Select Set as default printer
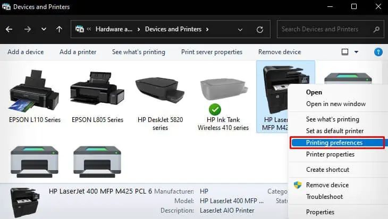The image size is (388, 219). pos(335,131)
